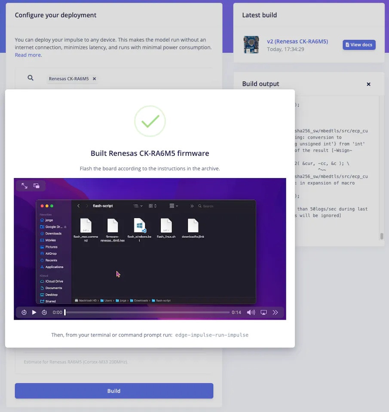This screenshot has height=412, width=389.
Task: Click the Renesas board thumbnail image
Action: click(x=251, y=45)
